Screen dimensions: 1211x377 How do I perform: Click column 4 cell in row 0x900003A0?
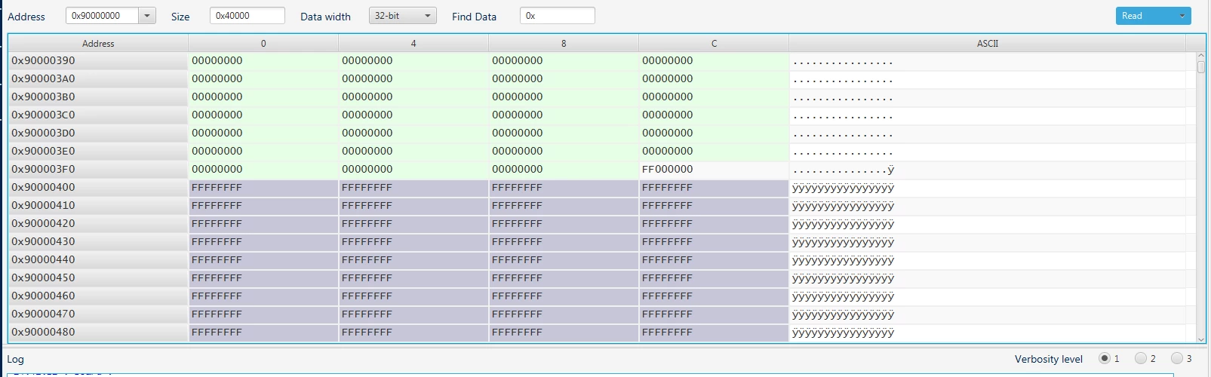[413, 79]
